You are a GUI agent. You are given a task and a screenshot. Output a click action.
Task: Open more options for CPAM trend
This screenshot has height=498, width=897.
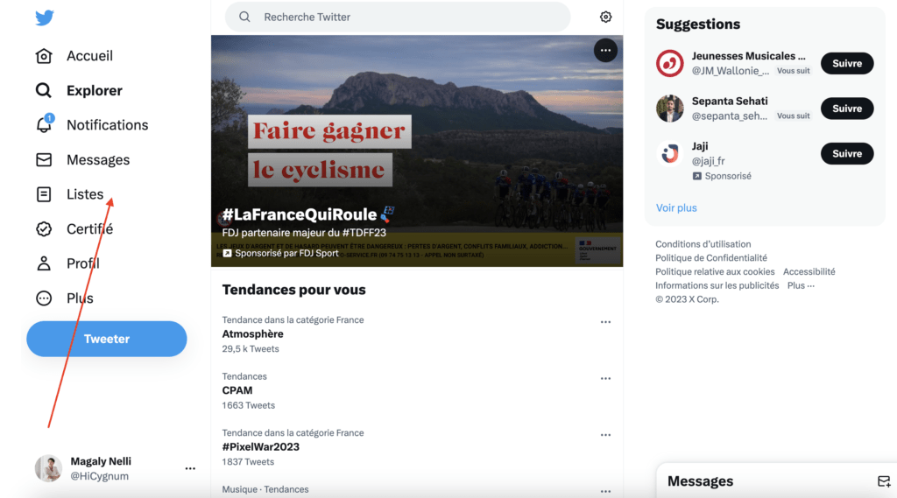click(x=605, y=379)
